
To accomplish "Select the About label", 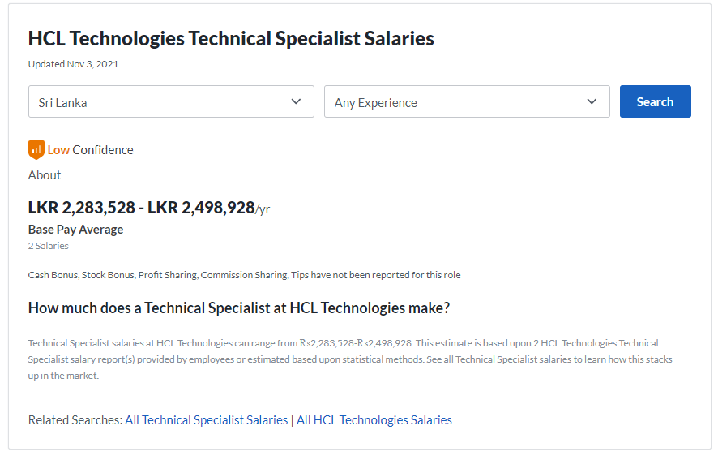I will tap(45, 175).
